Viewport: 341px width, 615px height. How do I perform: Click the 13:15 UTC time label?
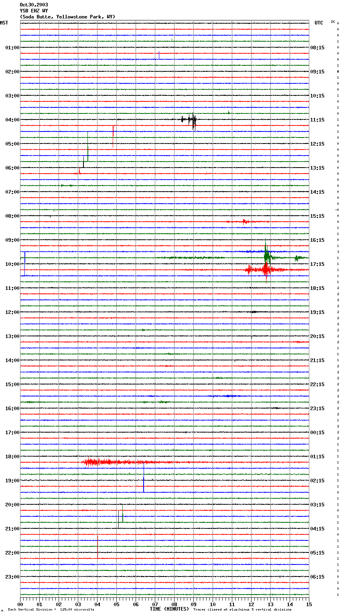click(317, 168)
